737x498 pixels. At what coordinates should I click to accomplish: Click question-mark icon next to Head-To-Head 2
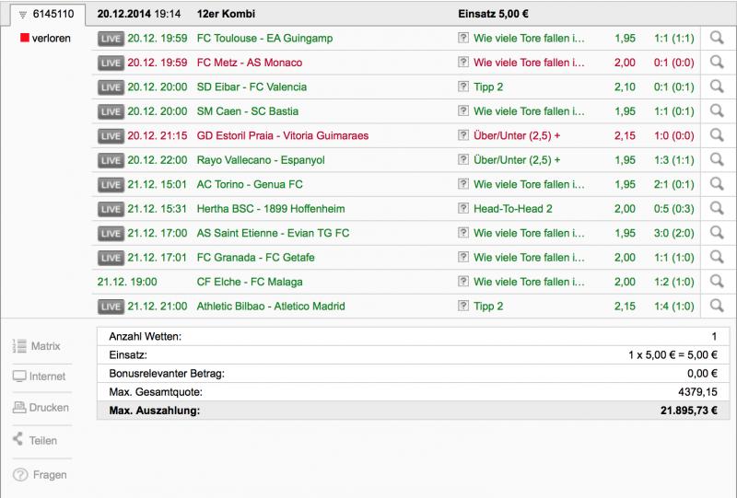point(463,208)
